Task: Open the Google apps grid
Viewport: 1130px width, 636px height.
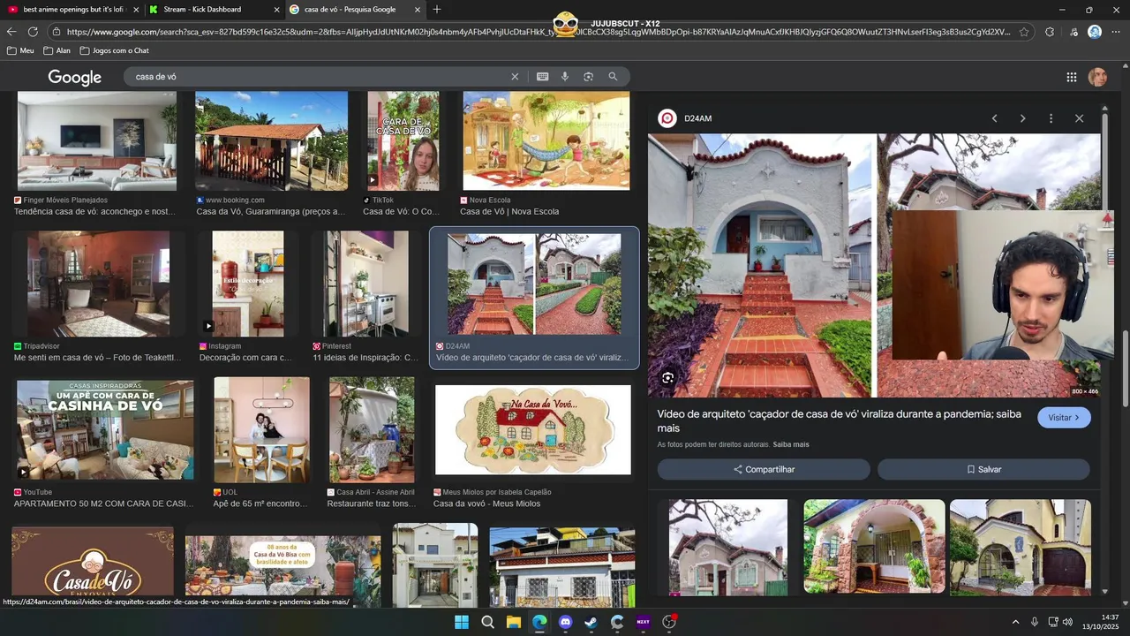Action: 1071,77
